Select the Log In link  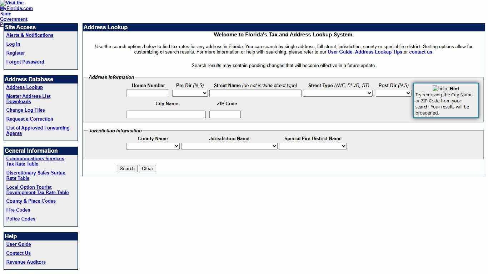(13, 44)
